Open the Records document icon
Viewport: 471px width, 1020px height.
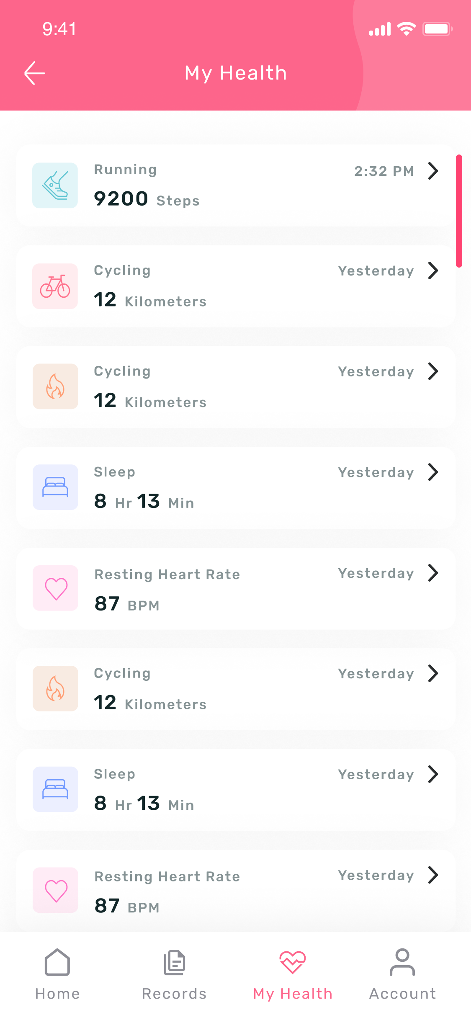point(175,962)
